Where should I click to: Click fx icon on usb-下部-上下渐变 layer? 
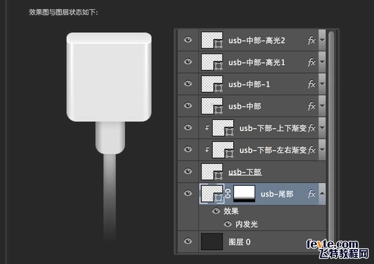coord(312,128)
